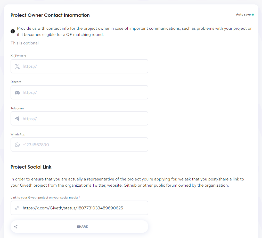Click the WhatsApp phone icon
262x238 pixels.
point(17,145)
